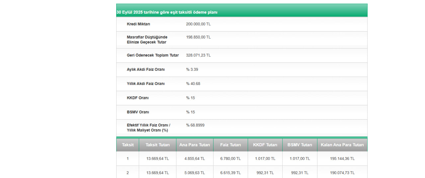This screenshot has height=178, width=425.
Task: Click the Ana Para Tutarı header
Action: [195, 145]
